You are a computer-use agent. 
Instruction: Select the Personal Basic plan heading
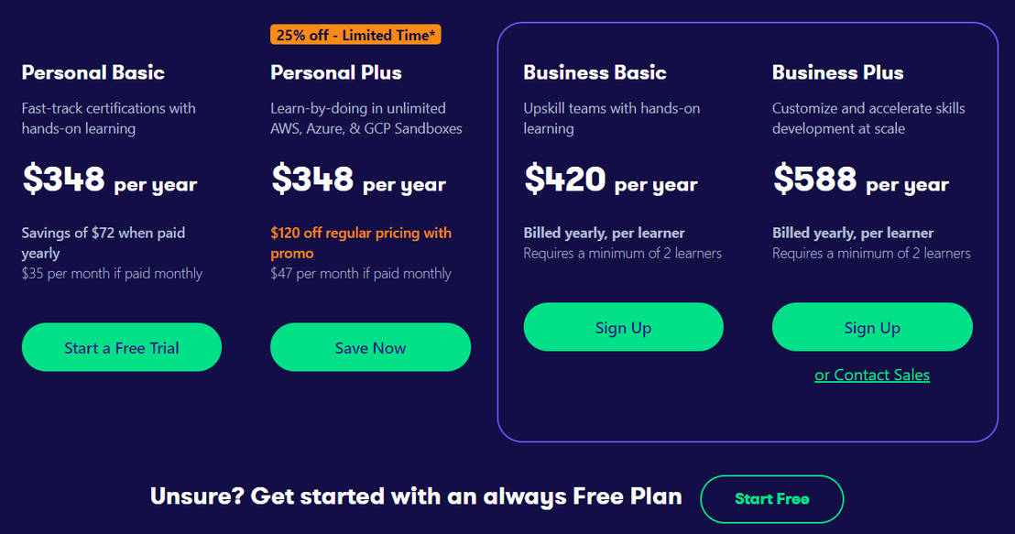[93, 72]
